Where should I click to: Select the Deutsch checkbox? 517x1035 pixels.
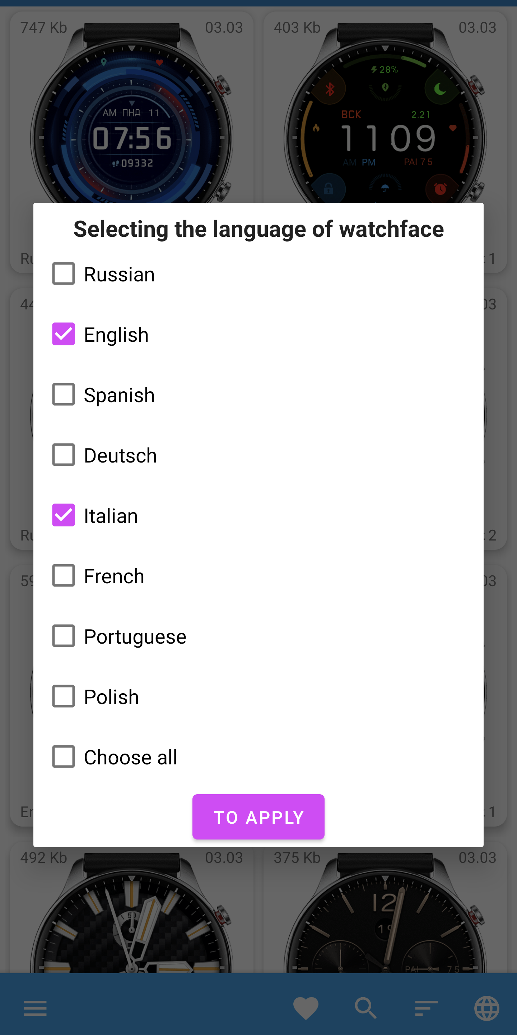click(x=64, y=454)
